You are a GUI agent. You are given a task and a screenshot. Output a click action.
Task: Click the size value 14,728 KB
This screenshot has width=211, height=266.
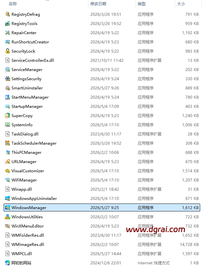point(189,244)
